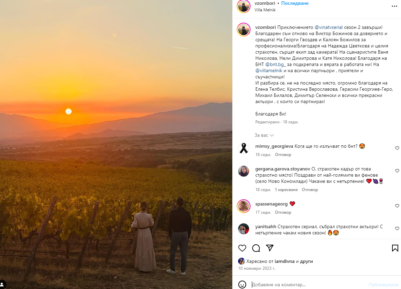The image size is (401, 289).
Task: Like mimsy_georgieva's comment
Action: 397,148
